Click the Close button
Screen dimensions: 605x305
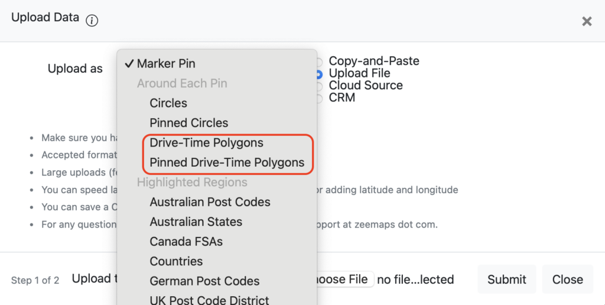click(x=568, y=279)
